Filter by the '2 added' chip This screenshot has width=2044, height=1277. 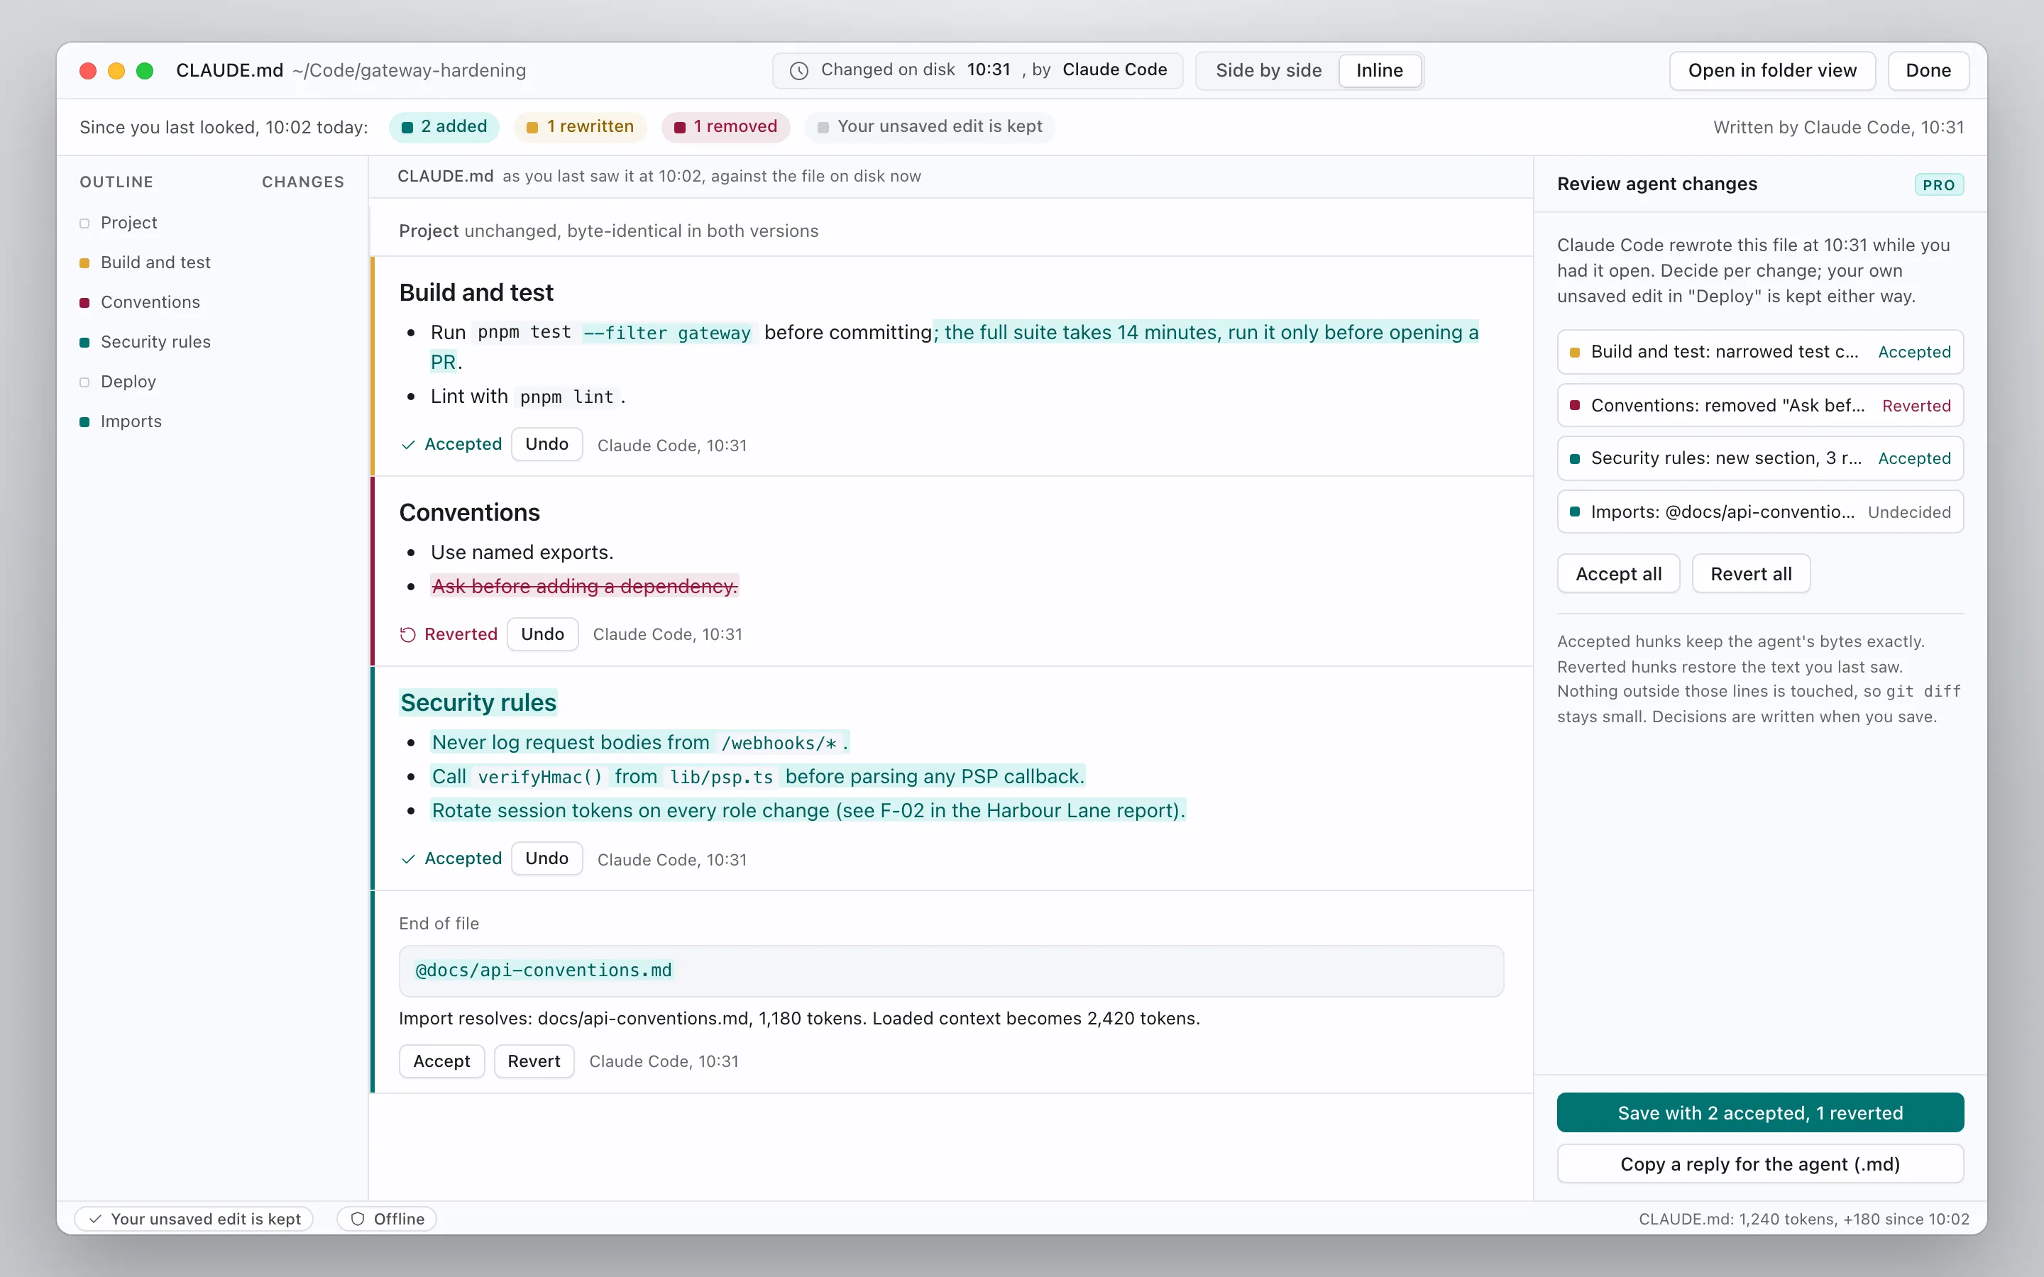tap(444, 127)
